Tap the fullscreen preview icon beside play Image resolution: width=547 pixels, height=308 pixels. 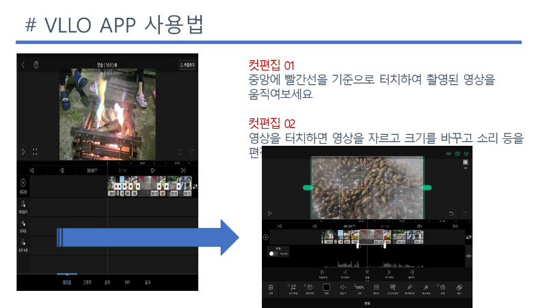(x=35, y=151)
